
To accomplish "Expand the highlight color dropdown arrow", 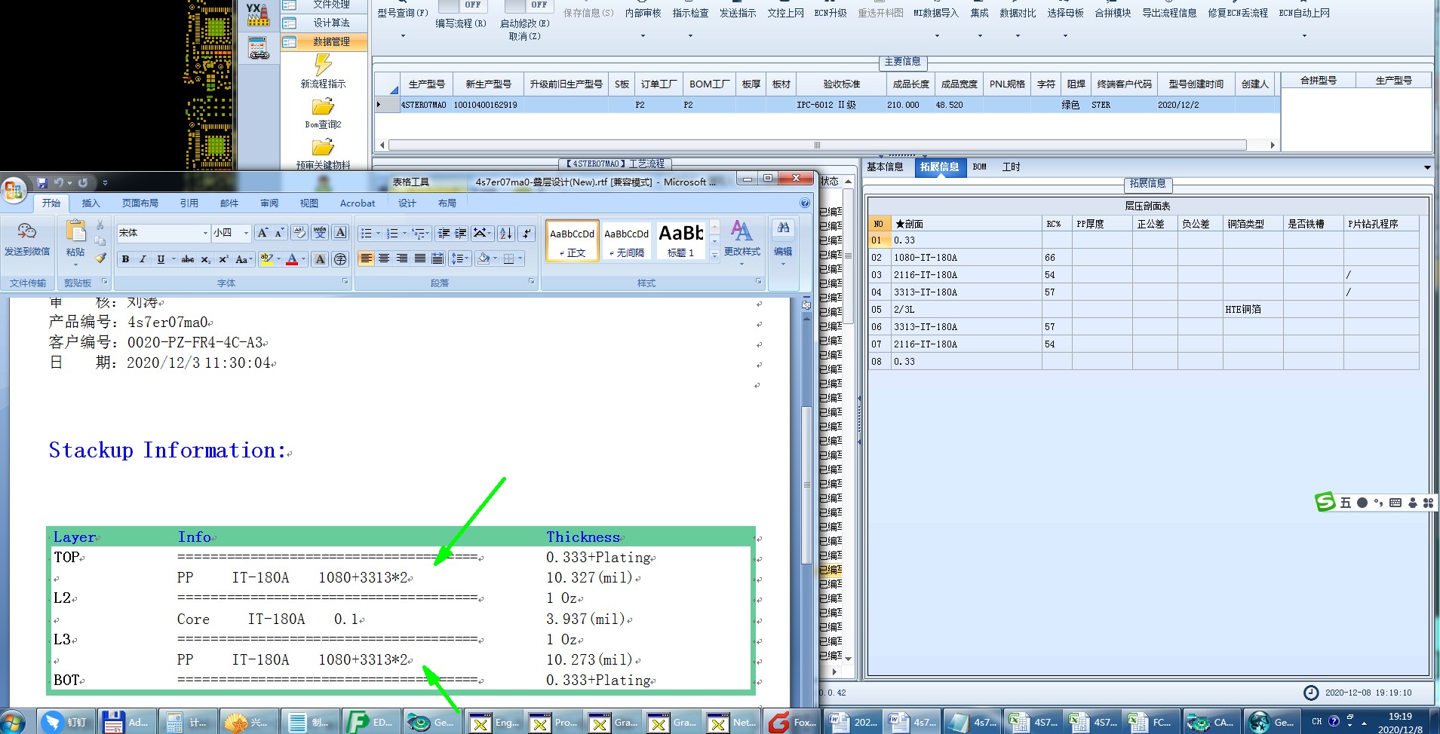I will pos(278,259).
